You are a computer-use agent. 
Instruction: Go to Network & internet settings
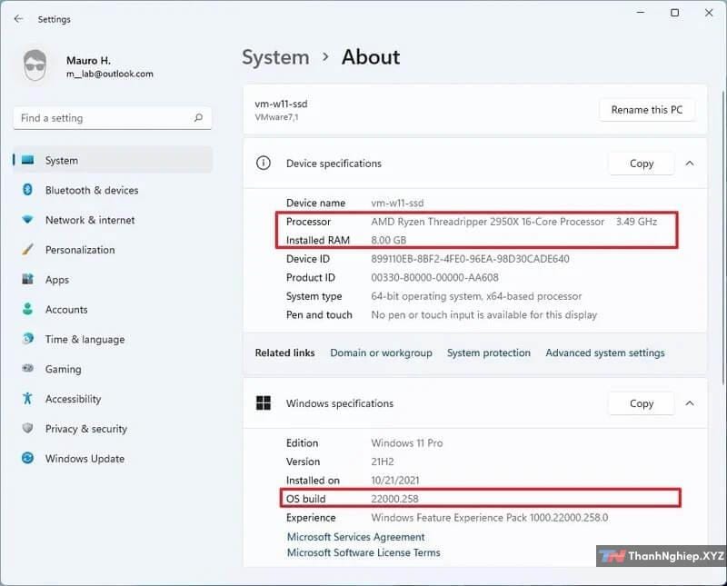(113, 220)
